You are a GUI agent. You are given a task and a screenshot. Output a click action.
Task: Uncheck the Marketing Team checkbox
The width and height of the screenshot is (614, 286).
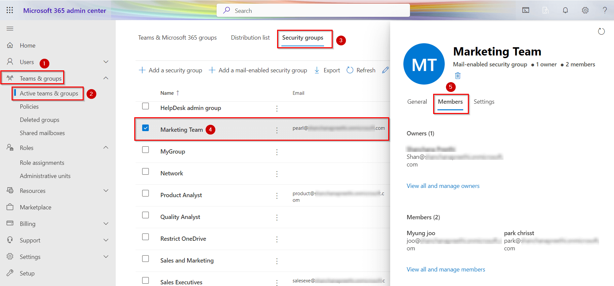tap(145, 128)
